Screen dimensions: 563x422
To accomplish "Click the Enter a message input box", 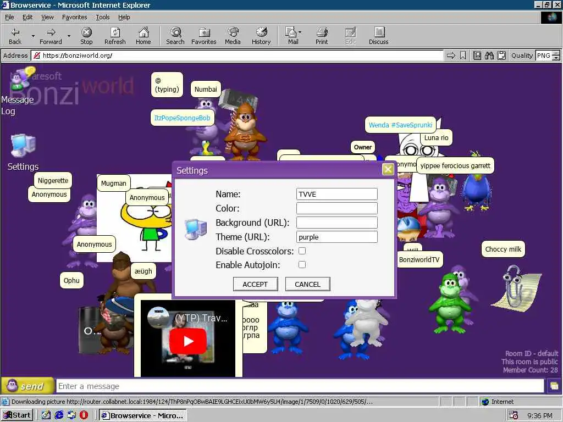I will [300, 386].
